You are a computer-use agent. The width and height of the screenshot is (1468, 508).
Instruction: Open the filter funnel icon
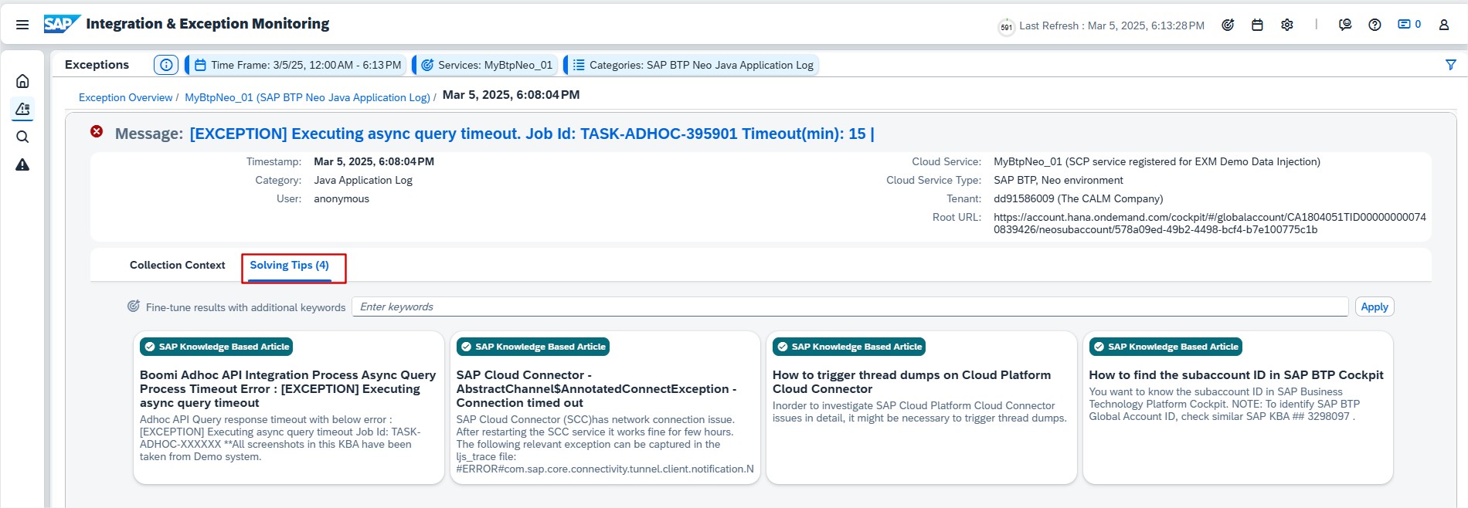pos(1450,65)
